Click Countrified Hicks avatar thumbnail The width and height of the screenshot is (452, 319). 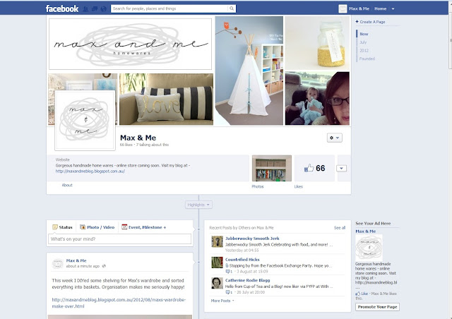point(217,263)
